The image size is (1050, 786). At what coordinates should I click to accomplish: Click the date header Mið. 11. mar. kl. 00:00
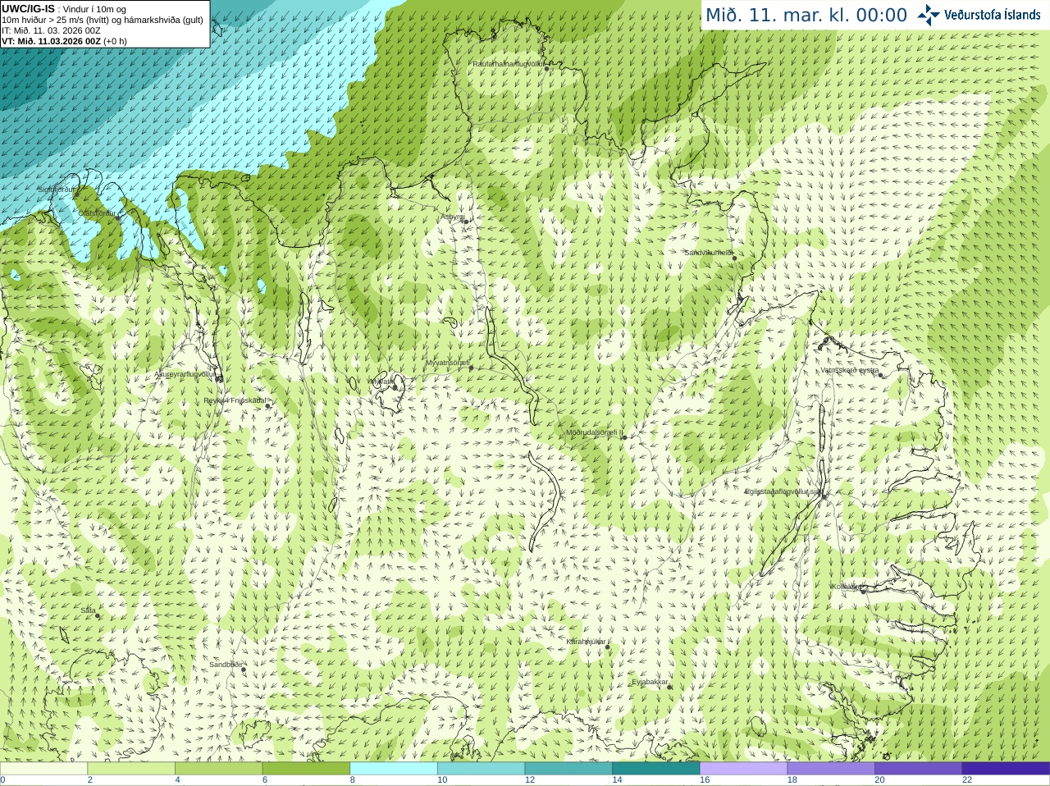(x=806, y=16)
